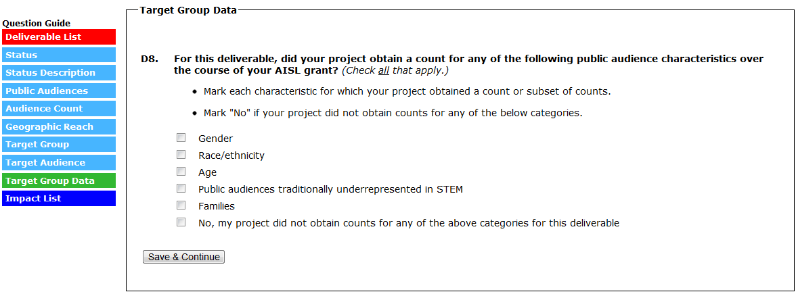The height and width of the screenshot is (294, 796).
Task: Go to the Status question
Action: coord(59,55)
